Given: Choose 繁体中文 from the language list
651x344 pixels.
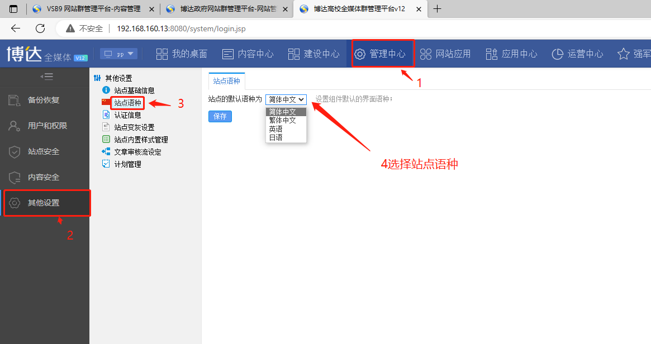Looking at the screenshot, I should [286, 120].
